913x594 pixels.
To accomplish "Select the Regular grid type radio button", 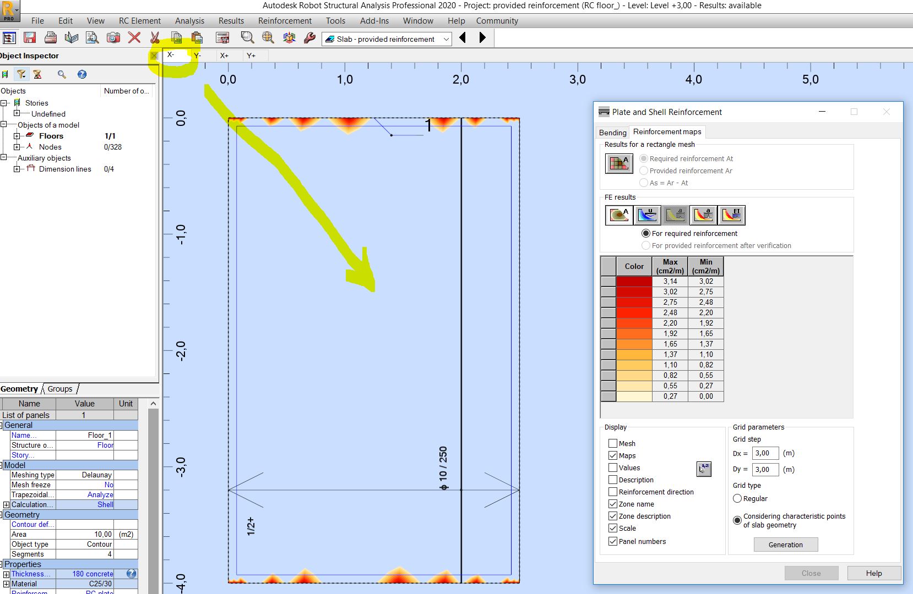I will (x=738, y=498).
